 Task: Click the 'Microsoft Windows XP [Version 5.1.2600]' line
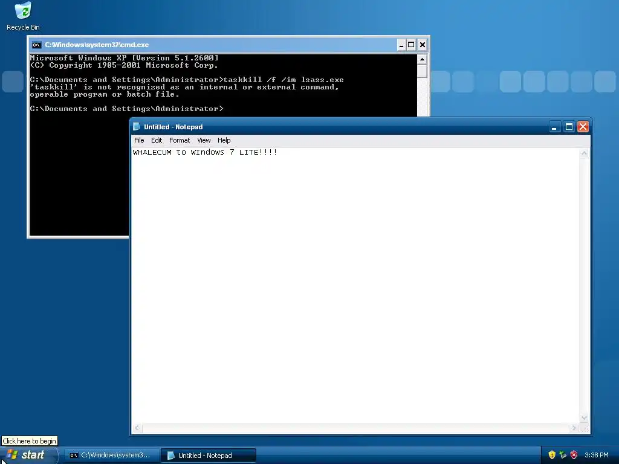(x=125, y=58)
